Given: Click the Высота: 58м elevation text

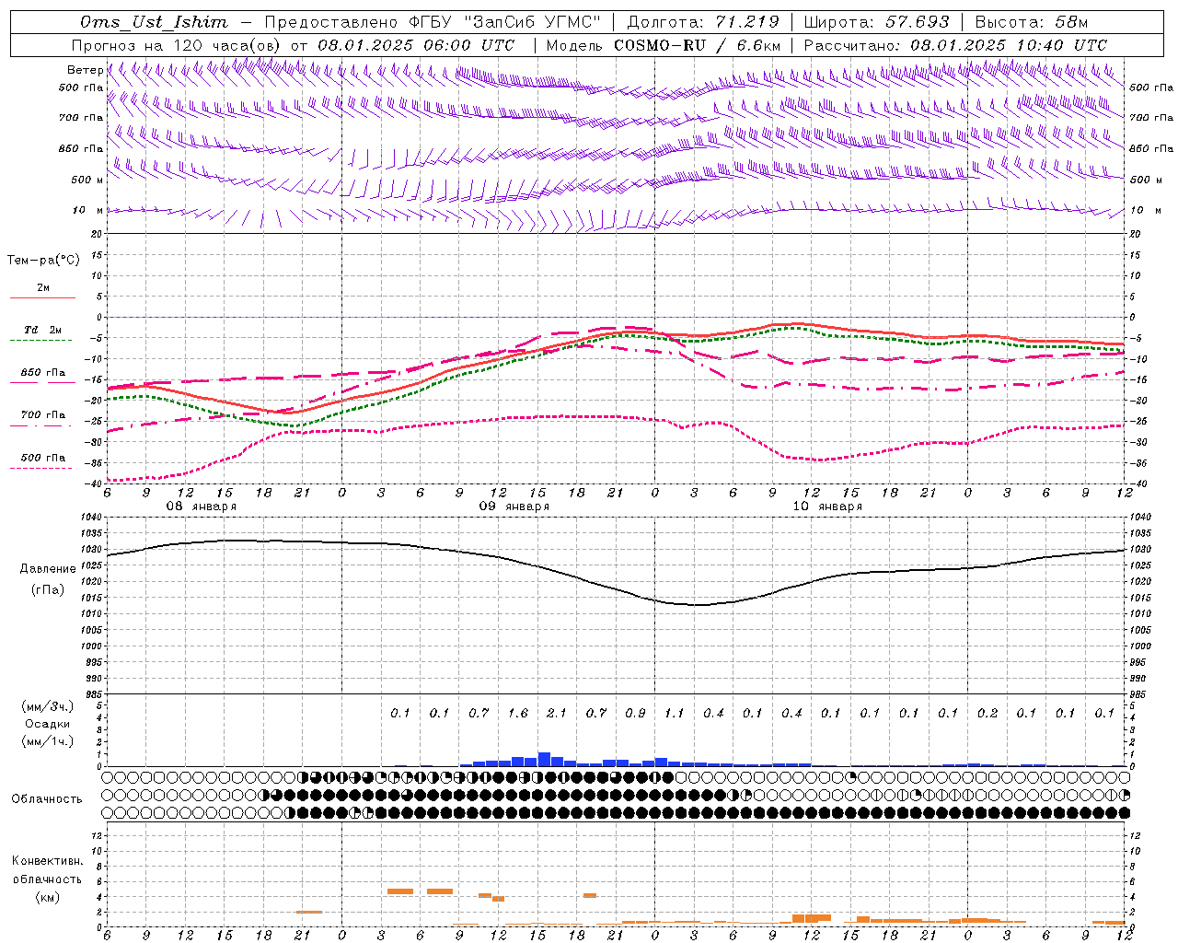Looking at the screenshot, I should tap(1031, 22).
